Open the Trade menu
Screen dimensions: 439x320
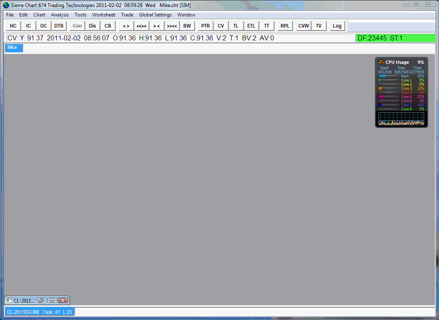(127, 15)
